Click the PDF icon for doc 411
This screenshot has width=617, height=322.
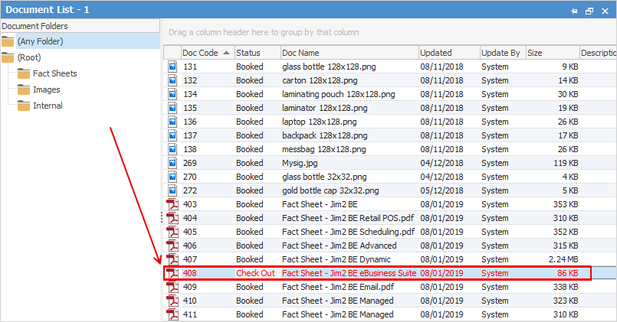(172, 314)
